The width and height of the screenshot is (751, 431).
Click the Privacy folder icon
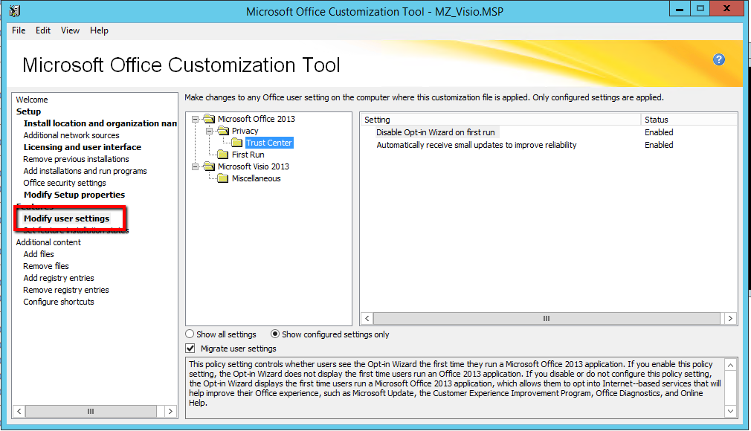(222, 131)
